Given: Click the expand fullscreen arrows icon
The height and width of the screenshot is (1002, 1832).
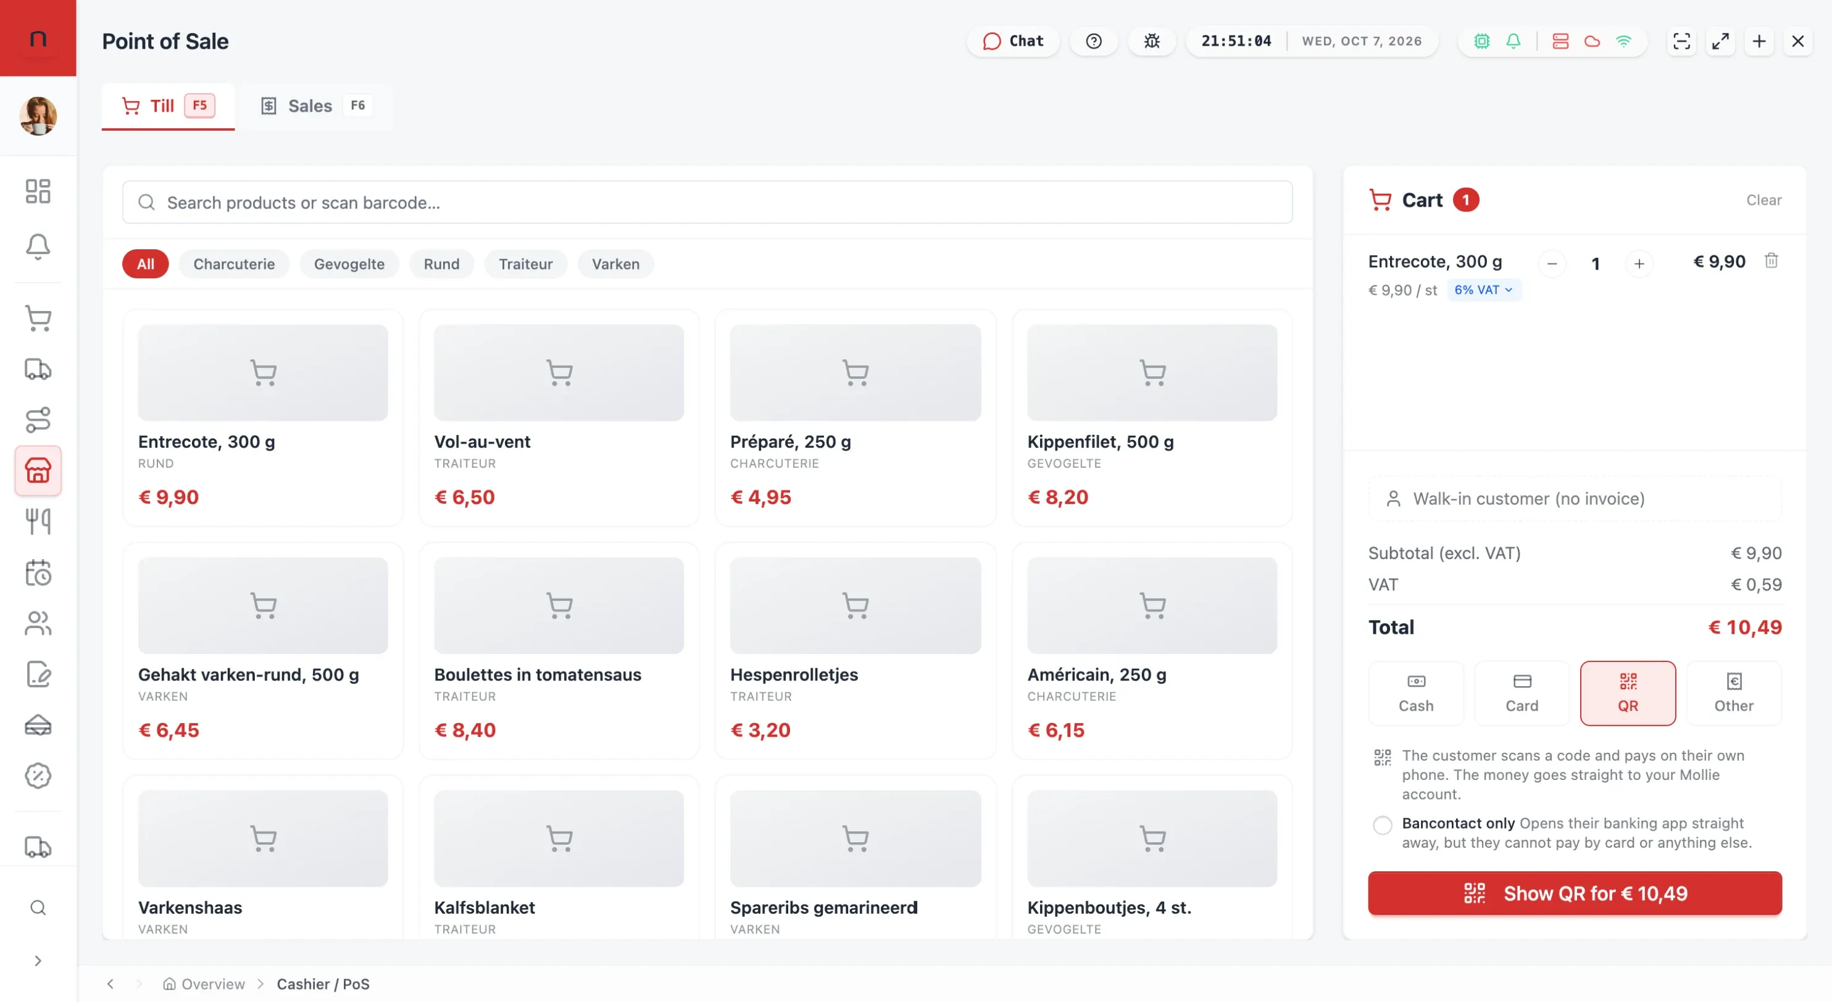Looking at the screenshot, I should tap(1720, 41).
